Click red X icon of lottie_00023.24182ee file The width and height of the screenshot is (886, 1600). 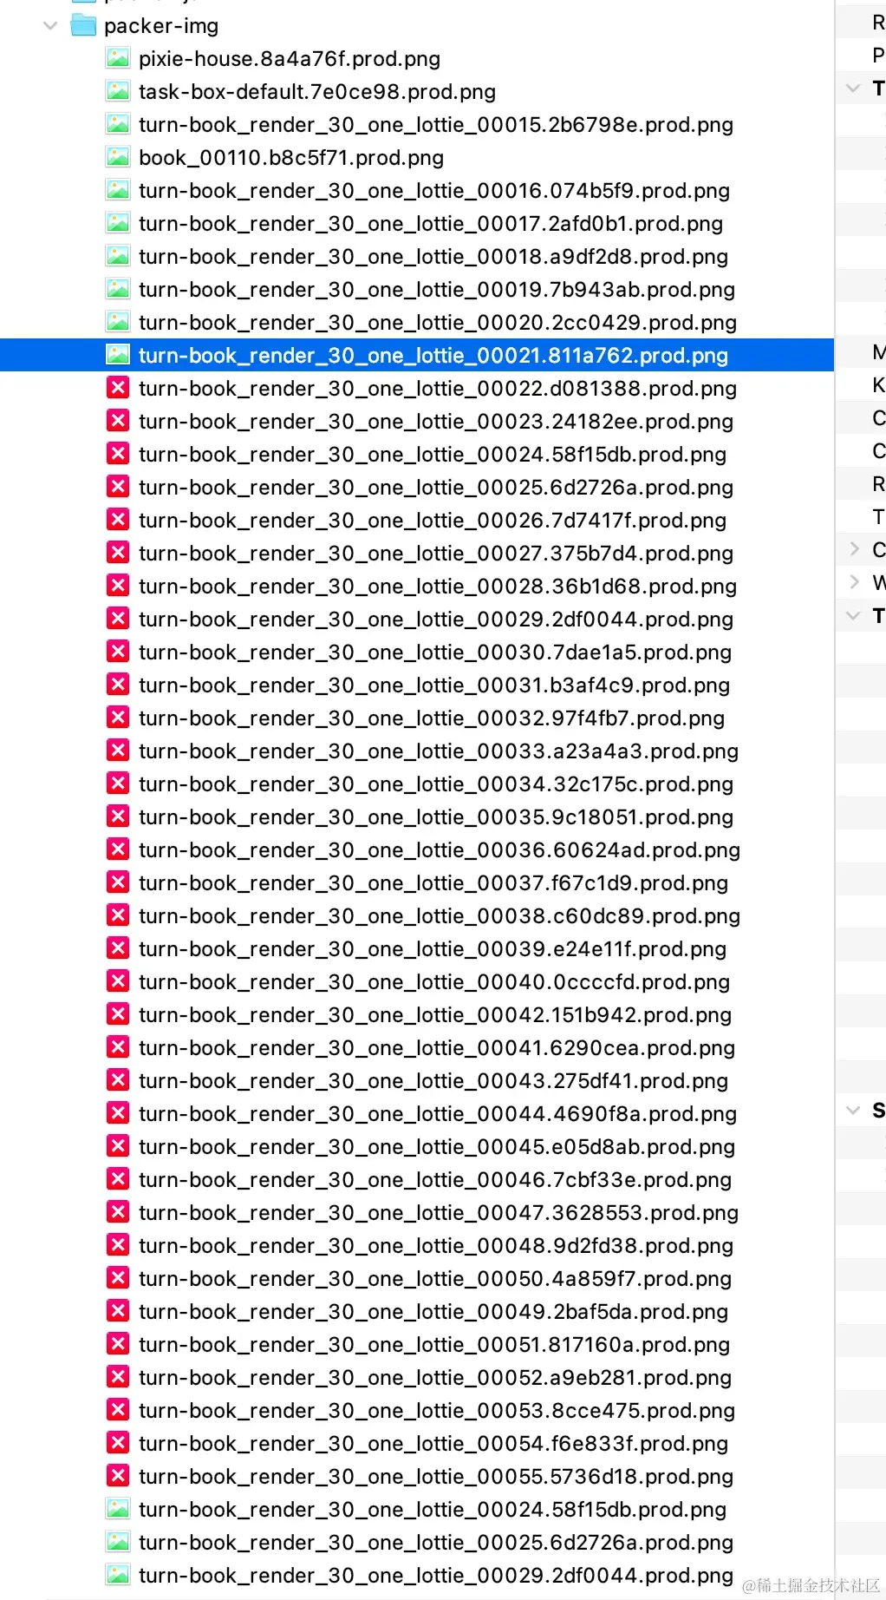coord(118,422)
